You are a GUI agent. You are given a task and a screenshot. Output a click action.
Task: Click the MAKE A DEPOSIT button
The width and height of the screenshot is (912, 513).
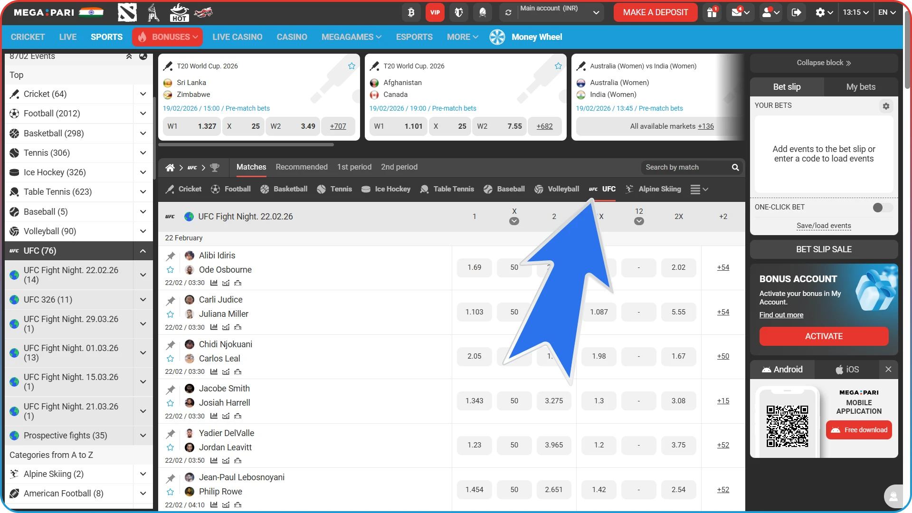pos(655,12)
